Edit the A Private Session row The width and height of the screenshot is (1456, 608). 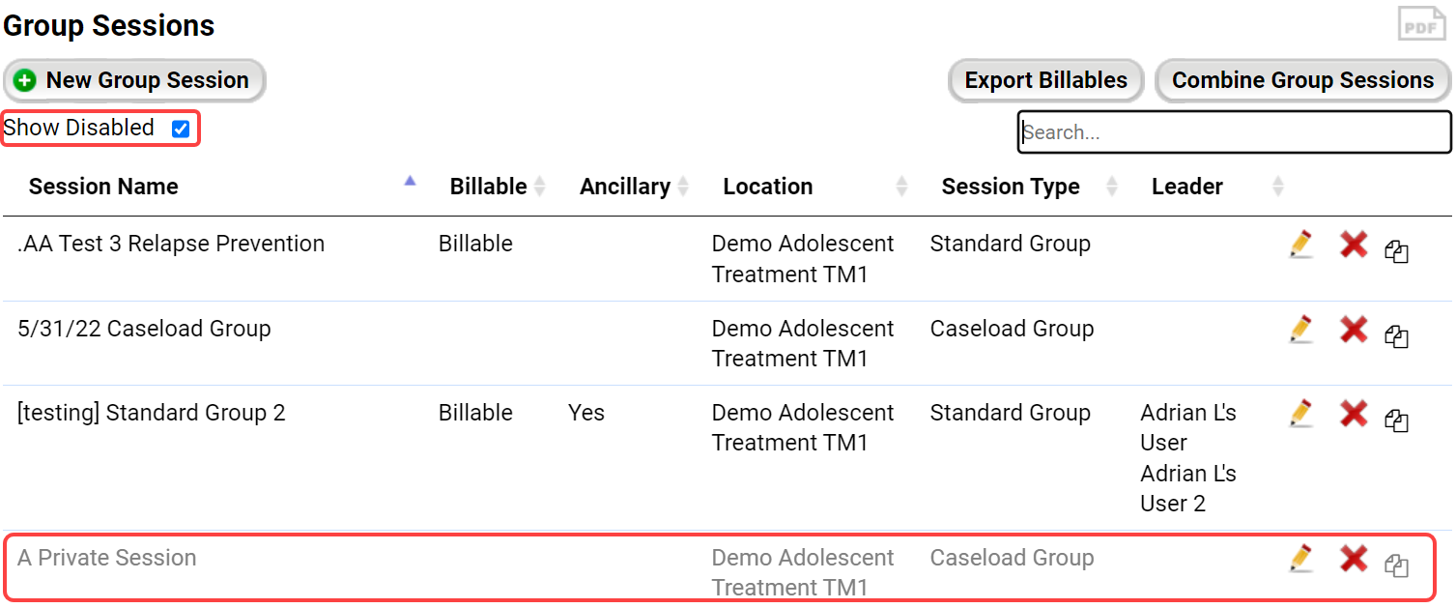coord(1301,559)
